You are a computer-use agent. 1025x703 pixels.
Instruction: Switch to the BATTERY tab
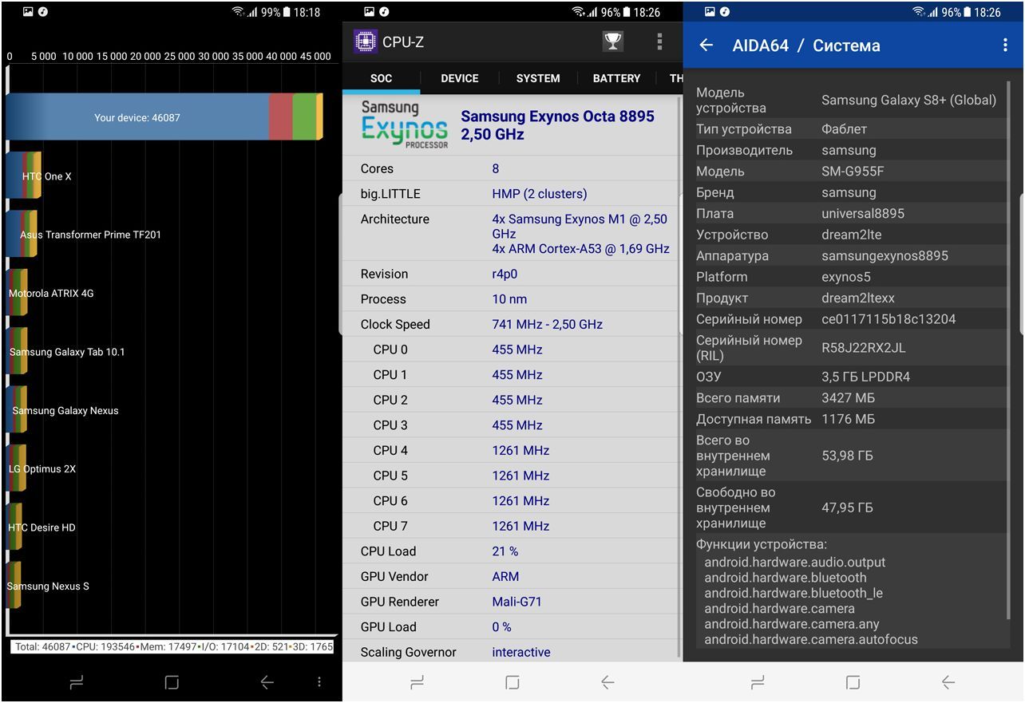[x=615, y=78]
